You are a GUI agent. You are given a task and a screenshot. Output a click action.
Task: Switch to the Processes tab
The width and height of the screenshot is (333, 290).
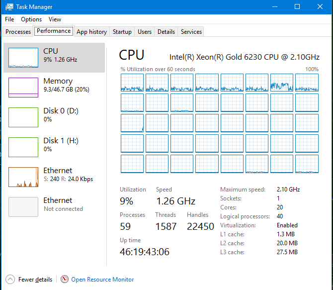click(x=18, y=32)
